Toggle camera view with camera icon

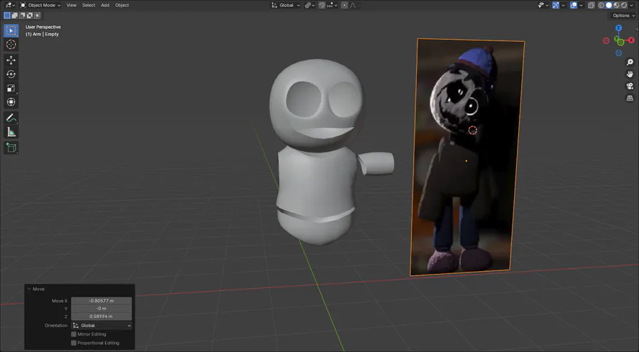tap(630, 86)
